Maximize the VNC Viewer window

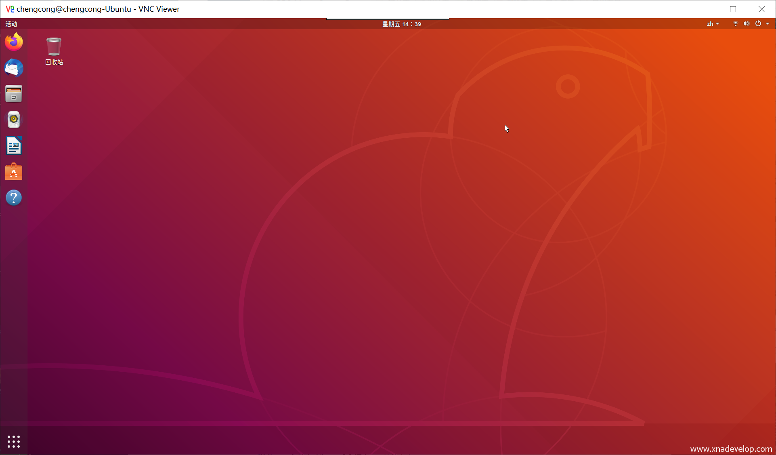(x=733, y=9)
